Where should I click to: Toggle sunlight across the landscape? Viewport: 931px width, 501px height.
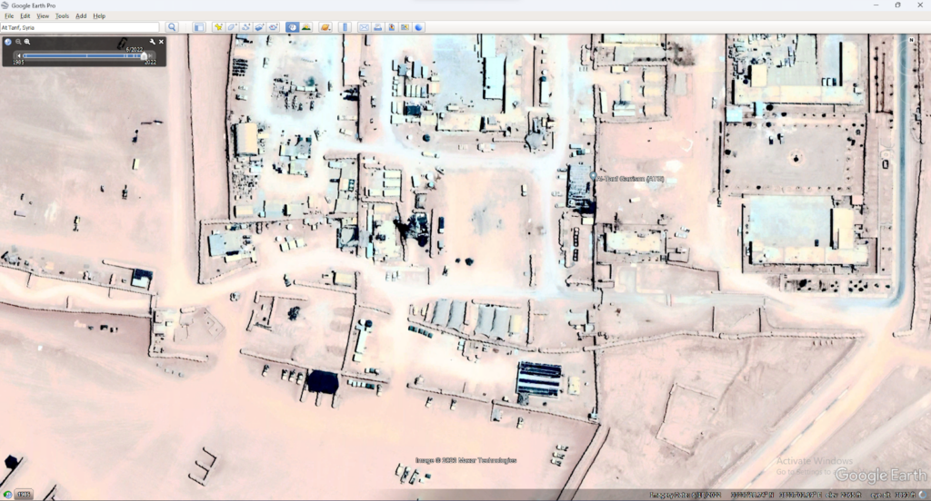(x=306, y=27)
